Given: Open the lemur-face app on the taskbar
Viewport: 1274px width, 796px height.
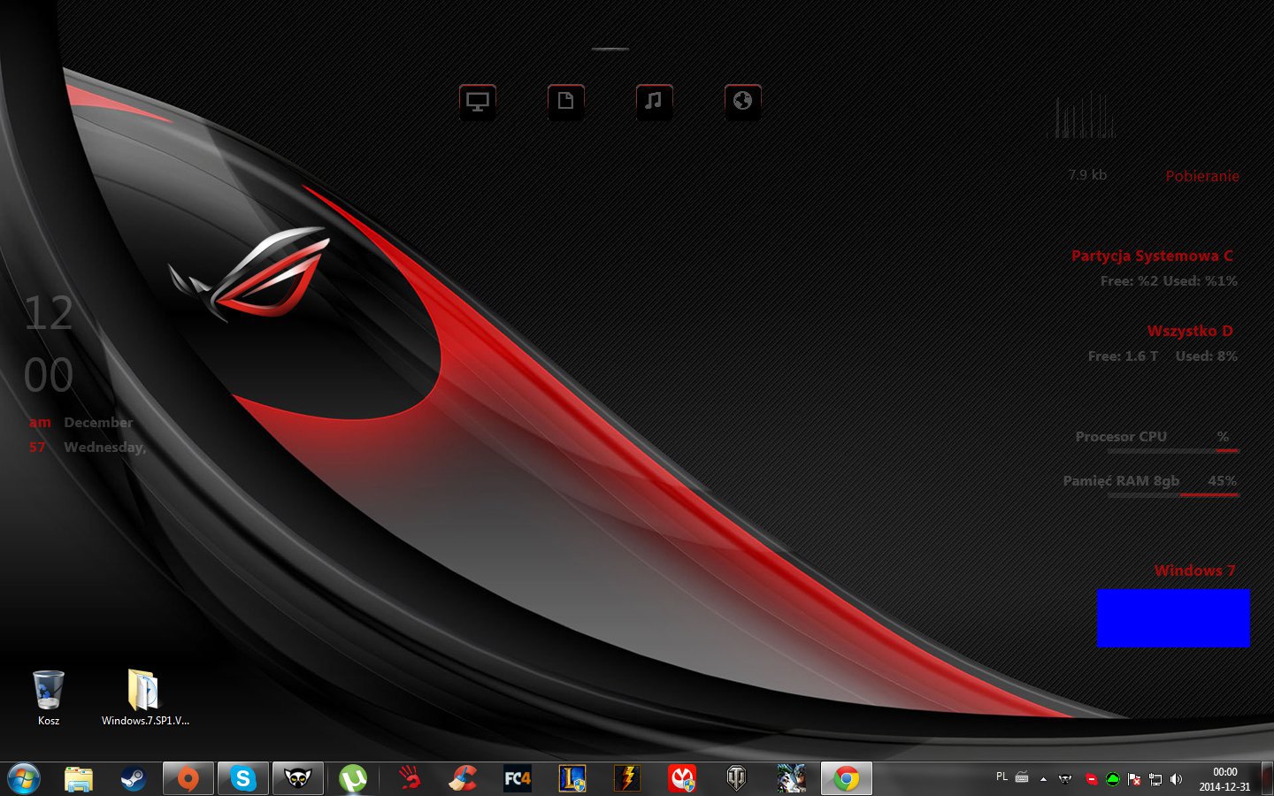Looking at the screenshot, I should pyautogui.click(x=297, y=779).
